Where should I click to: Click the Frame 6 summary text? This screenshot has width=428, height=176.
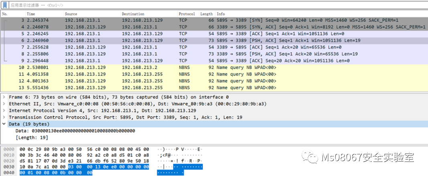119,97
